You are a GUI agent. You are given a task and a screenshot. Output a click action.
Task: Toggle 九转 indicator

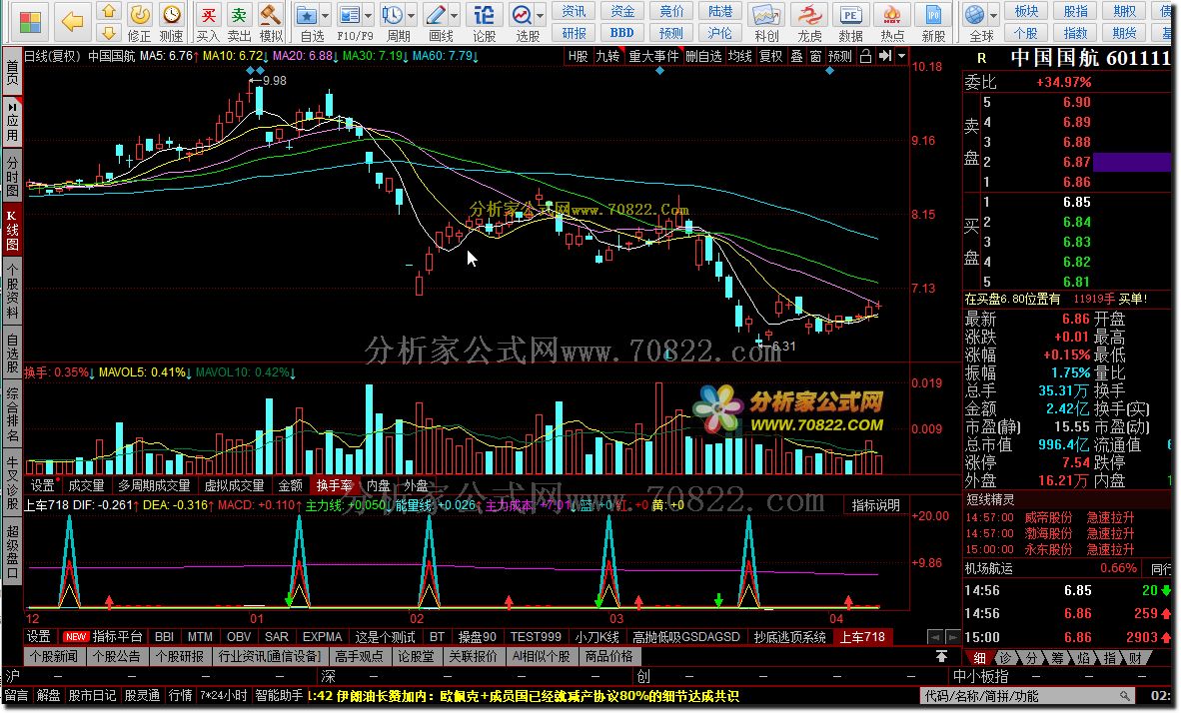click(607, 56)
